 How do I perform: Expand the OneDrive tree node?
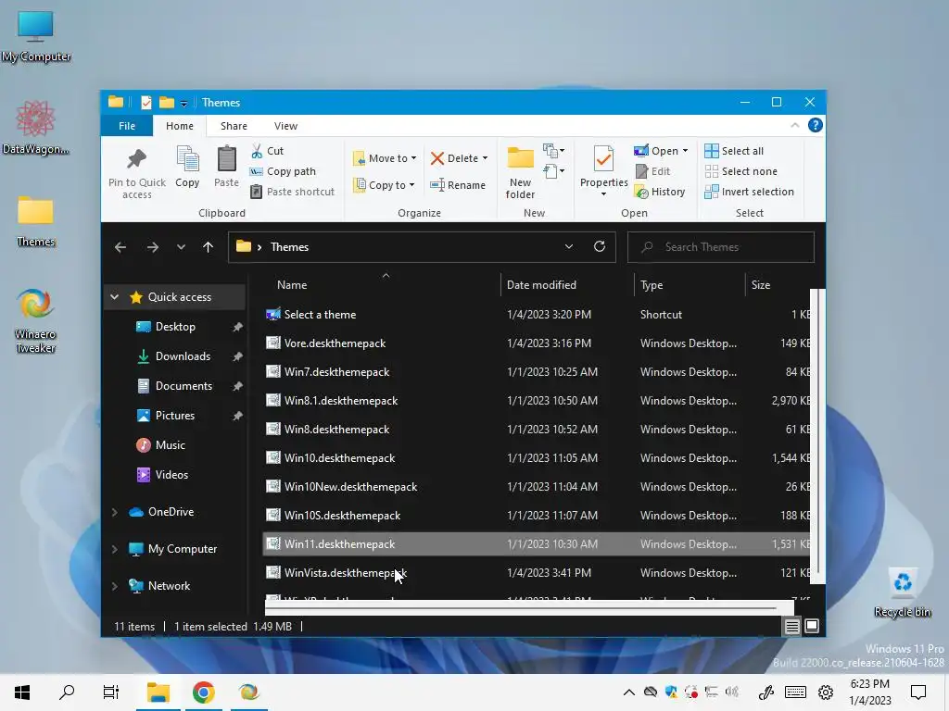pos(114,512)
